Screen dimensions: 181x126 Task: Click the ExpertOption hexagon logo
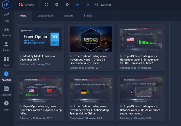click(6, 5)
